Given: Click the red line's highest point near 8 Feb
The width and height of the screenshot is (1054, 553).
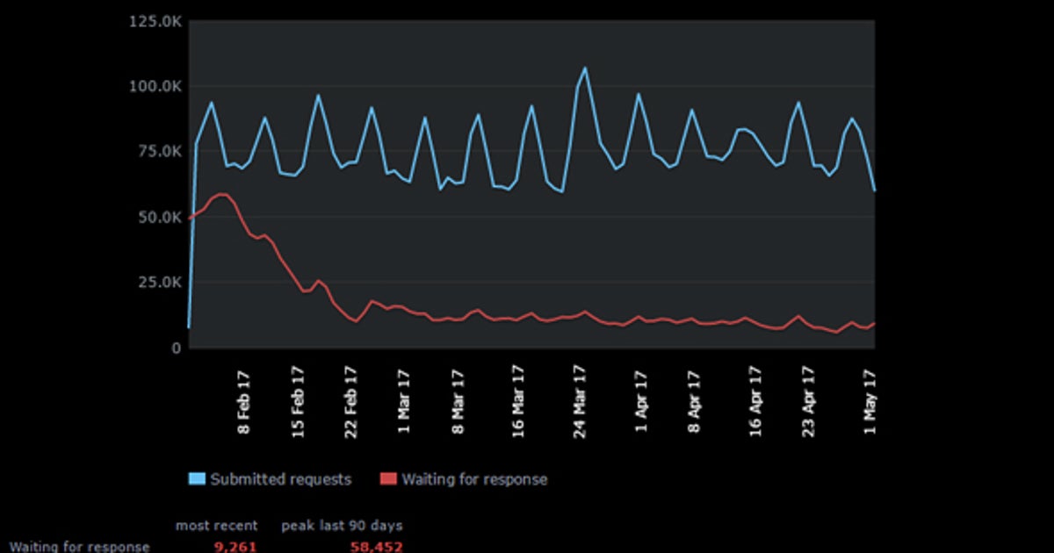Looking at the screenshot, I should coord(221,194).
